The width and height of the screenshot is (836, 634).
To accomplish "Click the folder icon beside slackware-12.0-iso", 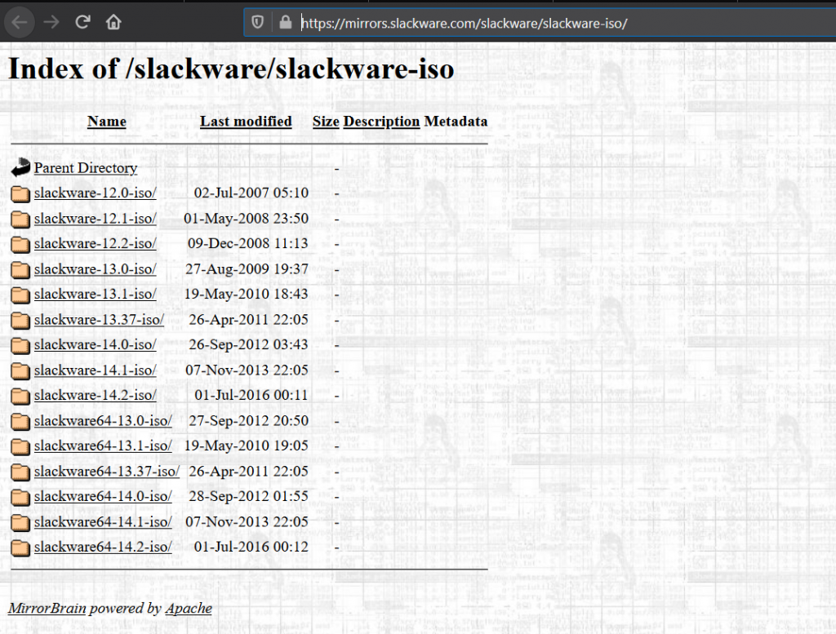I will click(20, 194).
